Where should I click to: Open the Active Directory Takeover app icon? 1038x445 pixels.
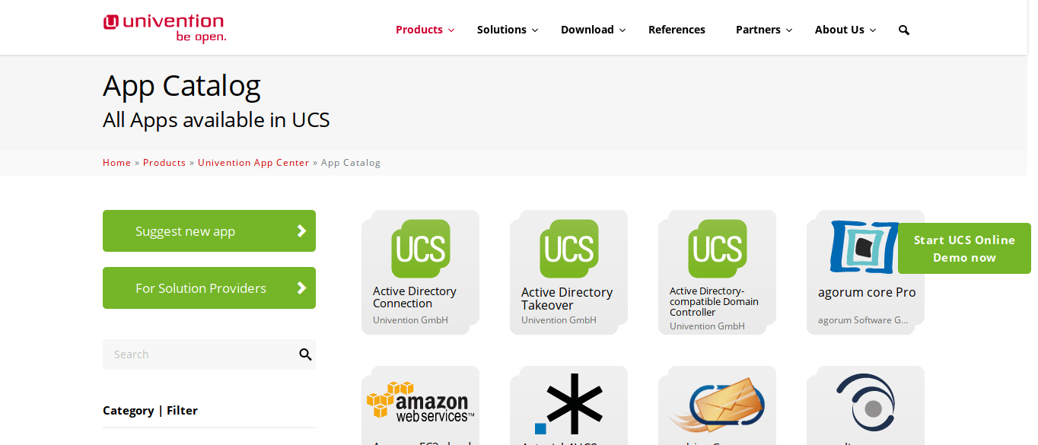pyautogui.click(x=569, y=249)
